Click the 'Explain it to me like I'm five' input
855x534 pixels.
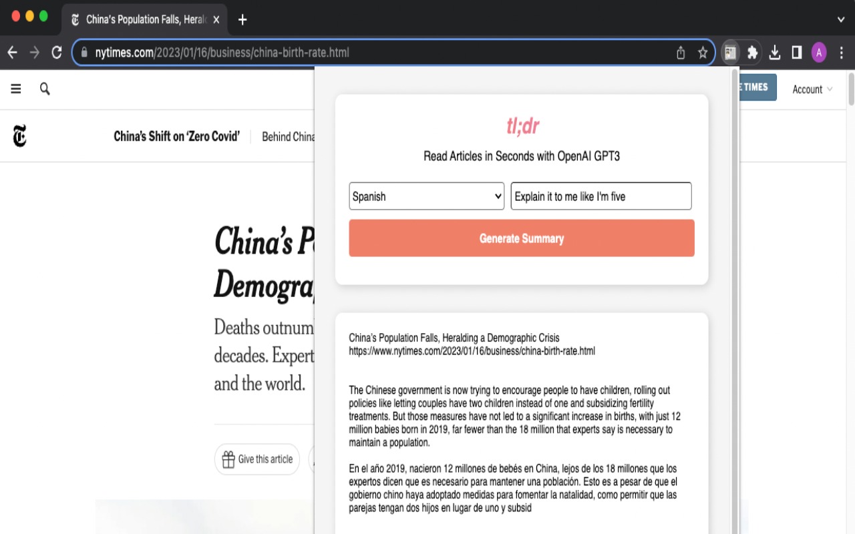601,196
